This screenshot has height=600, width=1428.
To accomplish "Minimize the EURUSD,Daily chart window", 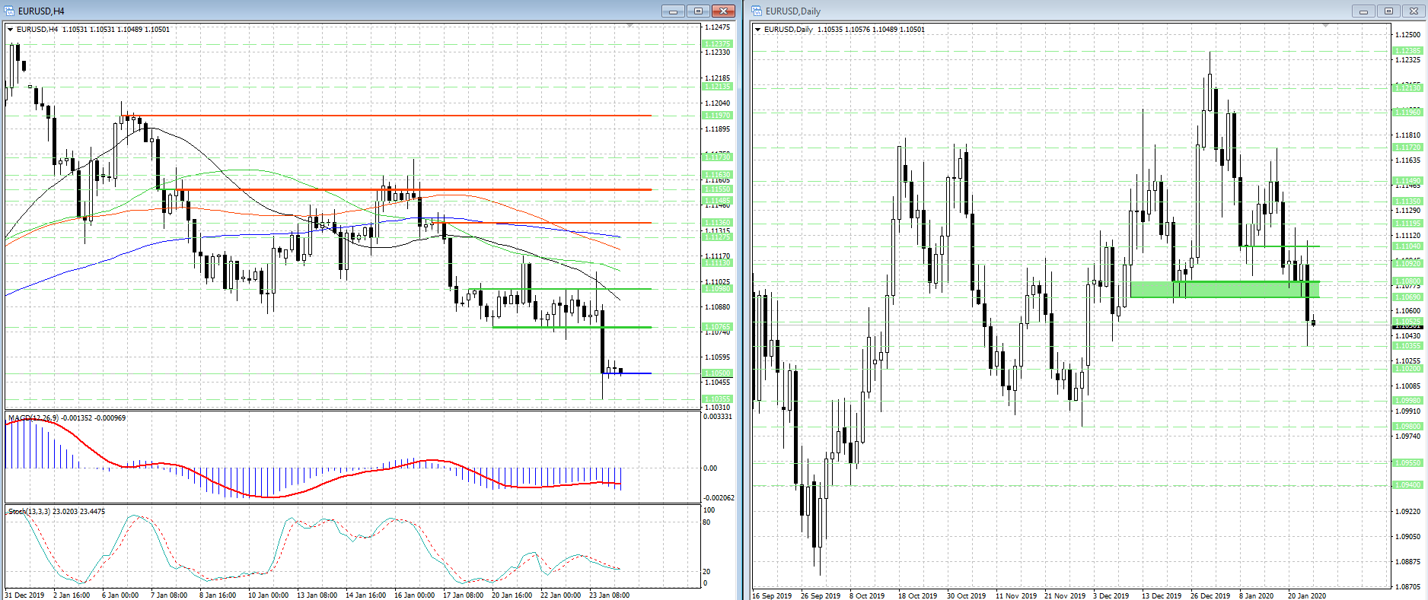I will pos(1363,11).
